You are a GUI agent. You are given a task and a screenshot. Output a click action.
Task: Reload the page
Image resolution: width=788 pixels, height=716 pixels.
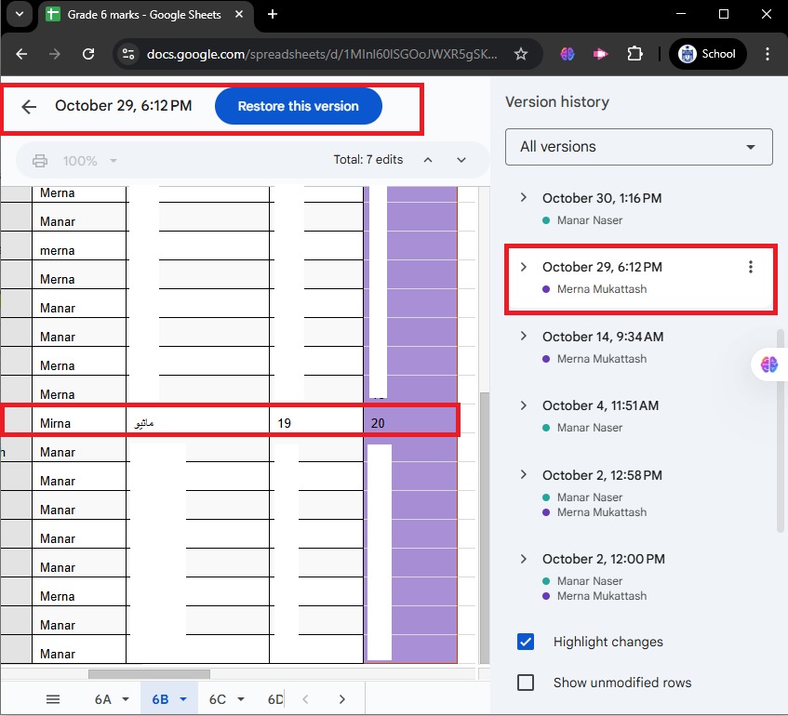(88, 54)
